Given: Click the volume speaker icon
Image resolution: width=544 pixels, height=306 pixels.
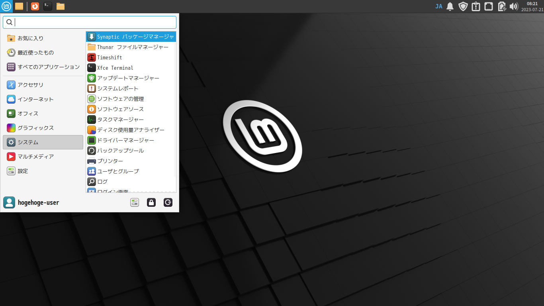Looking at the screenshot, I should (x=514, y=6).
